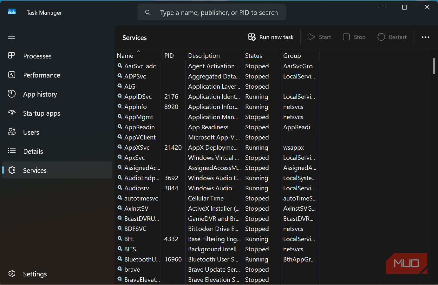
Task: Click the Cellular Time description
Action: coord(206,198)
